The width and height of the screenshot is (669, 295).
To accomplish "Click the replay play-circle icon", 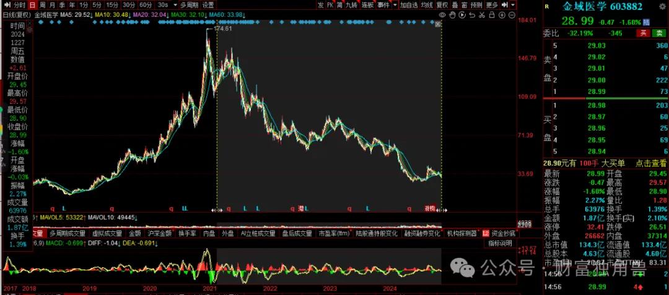I will 462,15.
